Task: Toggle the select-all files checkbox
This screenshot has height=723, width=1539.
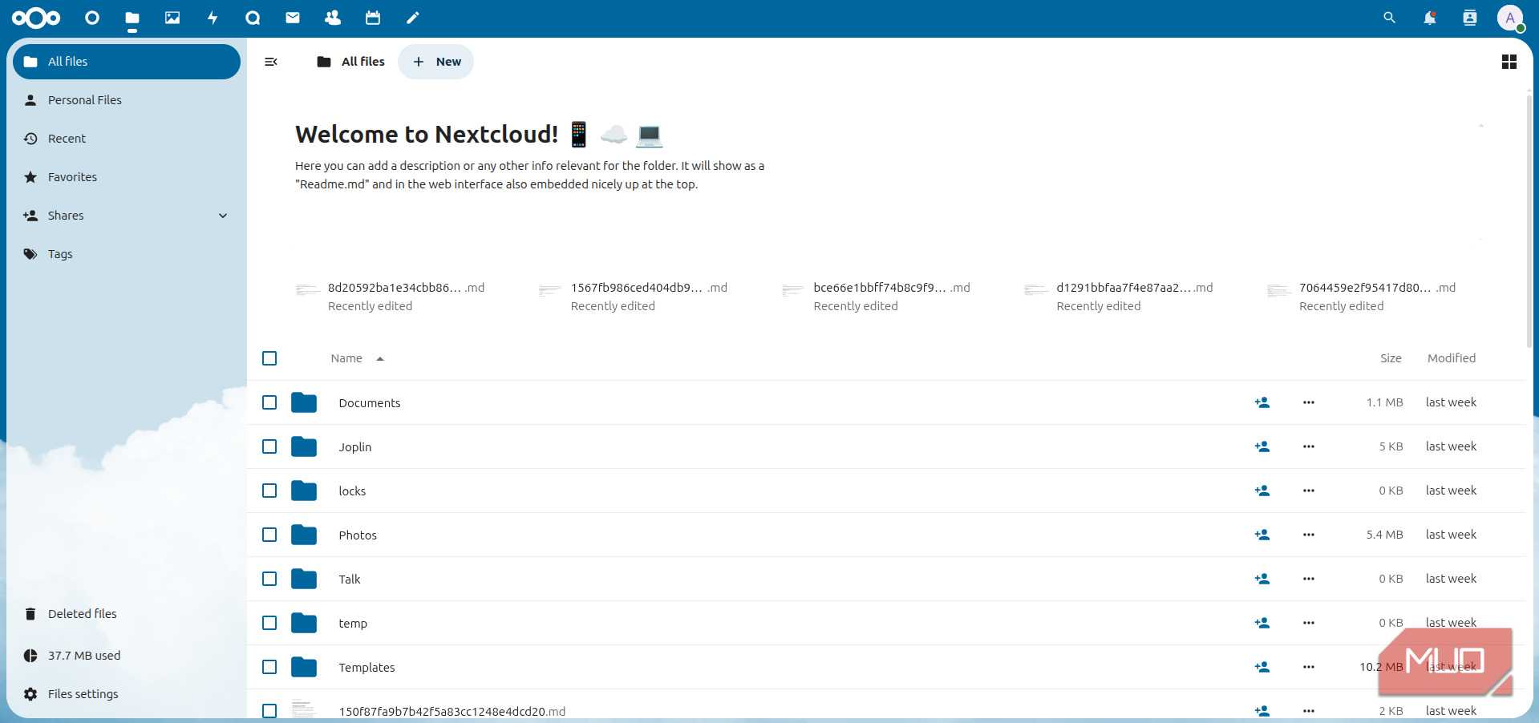Action: 269,358
